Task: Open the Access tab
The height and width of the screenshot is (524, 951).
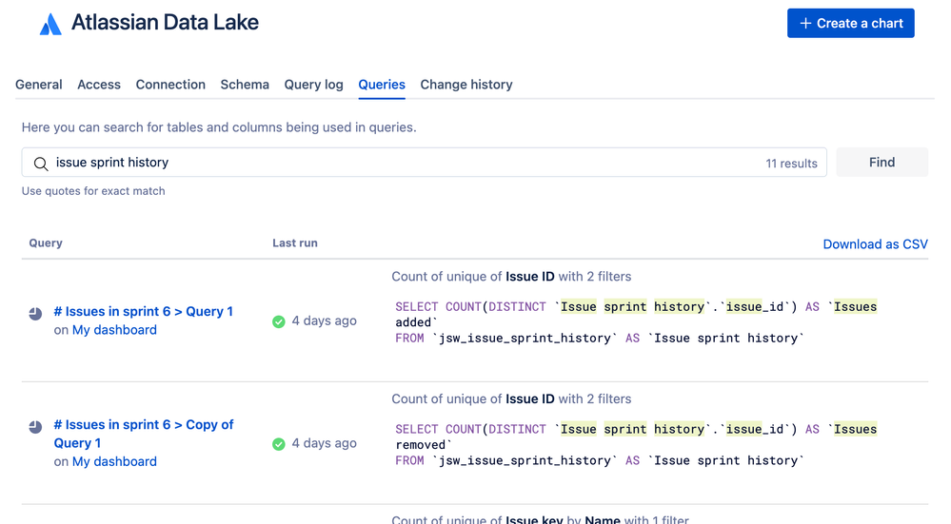Action: pyautogui.click(x=99, y=85)
